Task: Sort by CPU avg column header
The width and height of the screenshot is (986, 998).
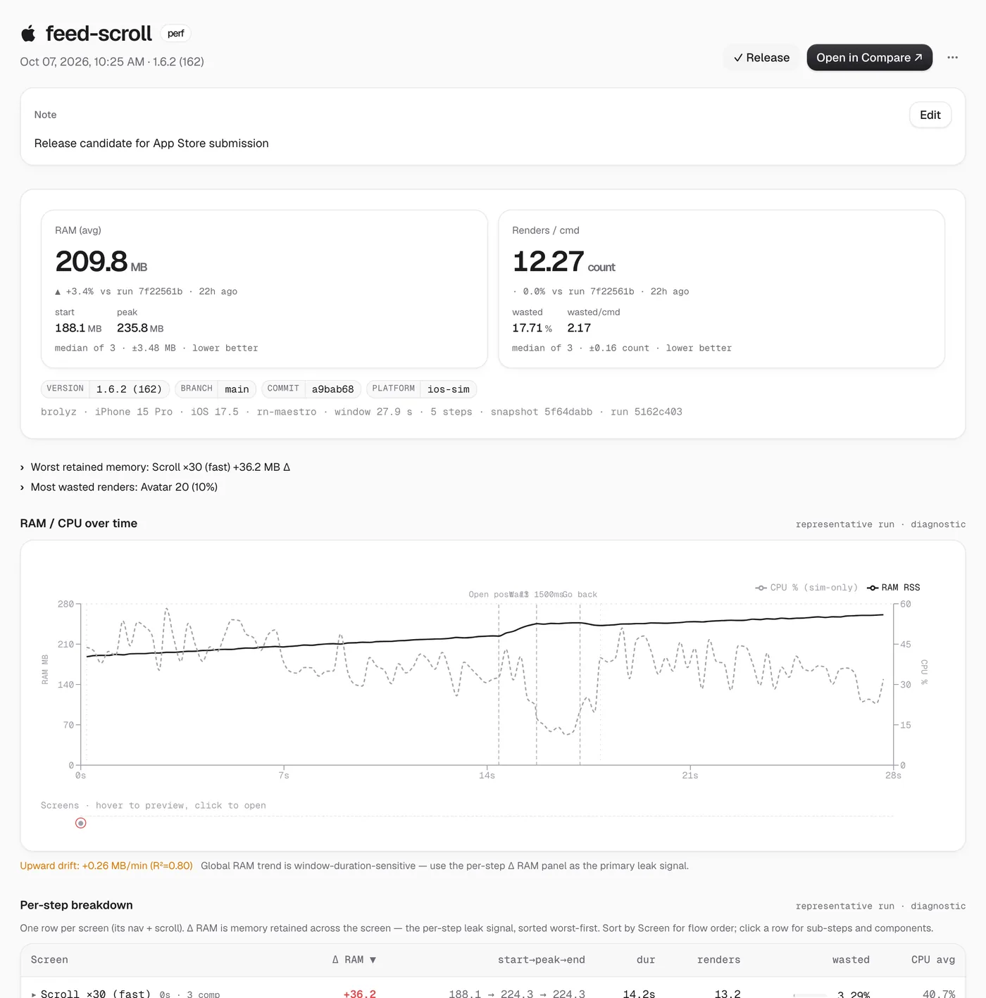Action: (x=933, y=960)
